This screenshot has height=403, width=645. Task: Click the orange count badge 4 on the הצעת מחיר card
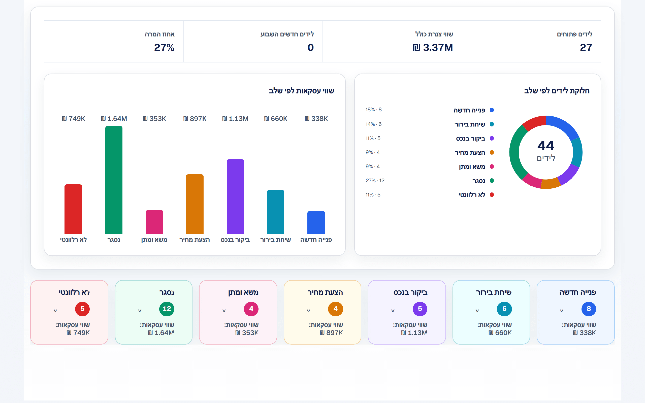pos(335,309)
